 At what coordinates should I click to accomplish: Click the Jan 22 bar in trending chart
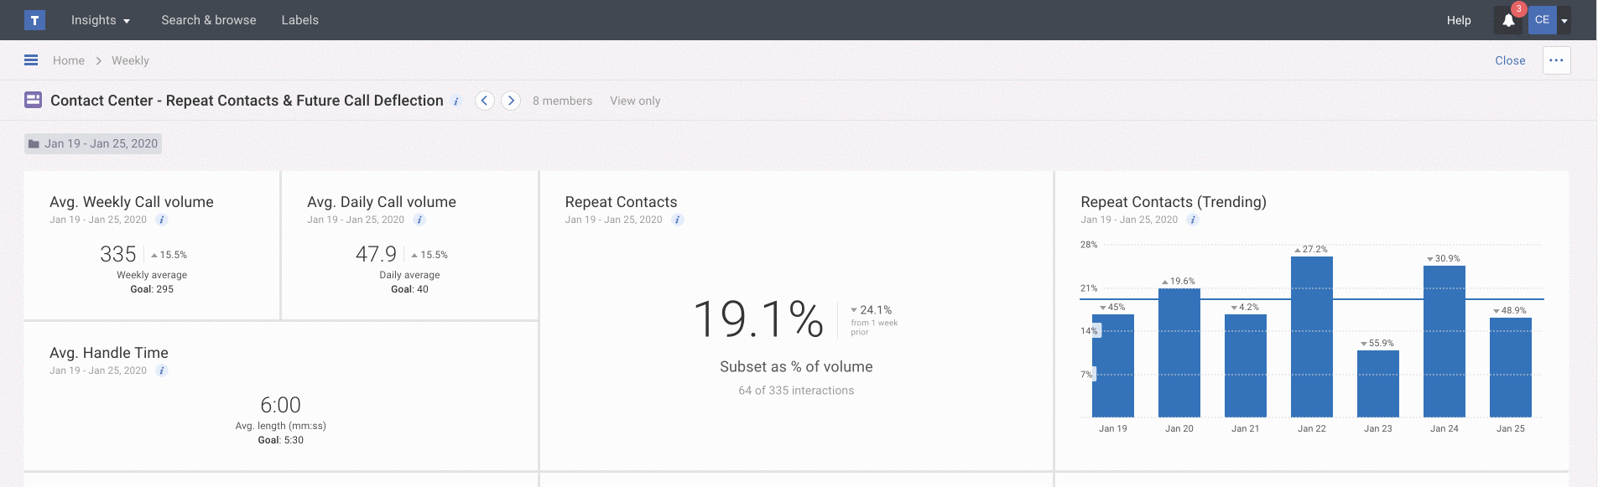click(x=1311, y=337)
